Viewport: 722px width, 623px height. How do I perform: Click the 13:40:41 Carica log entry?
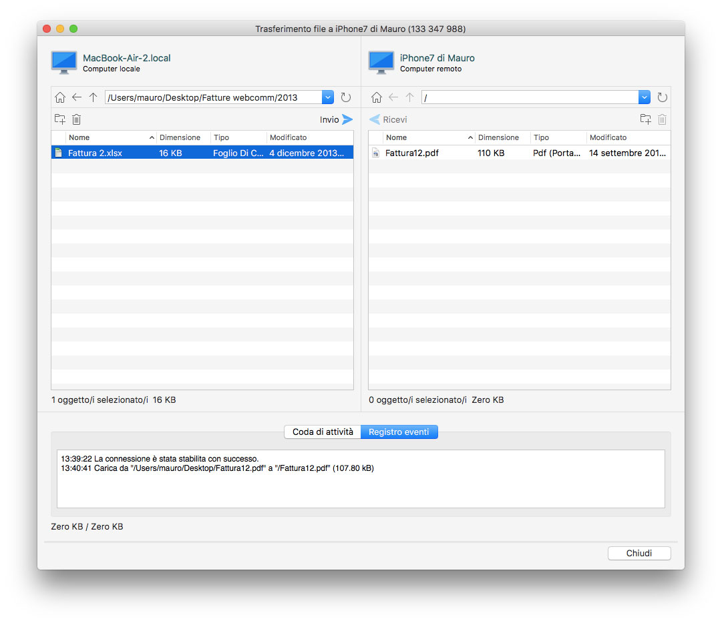coord(217,468)
